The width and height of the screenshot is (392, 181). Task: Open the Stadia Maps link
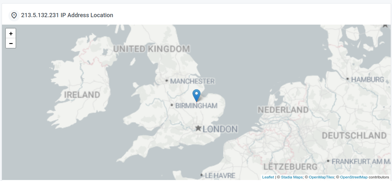pos(292,177)
